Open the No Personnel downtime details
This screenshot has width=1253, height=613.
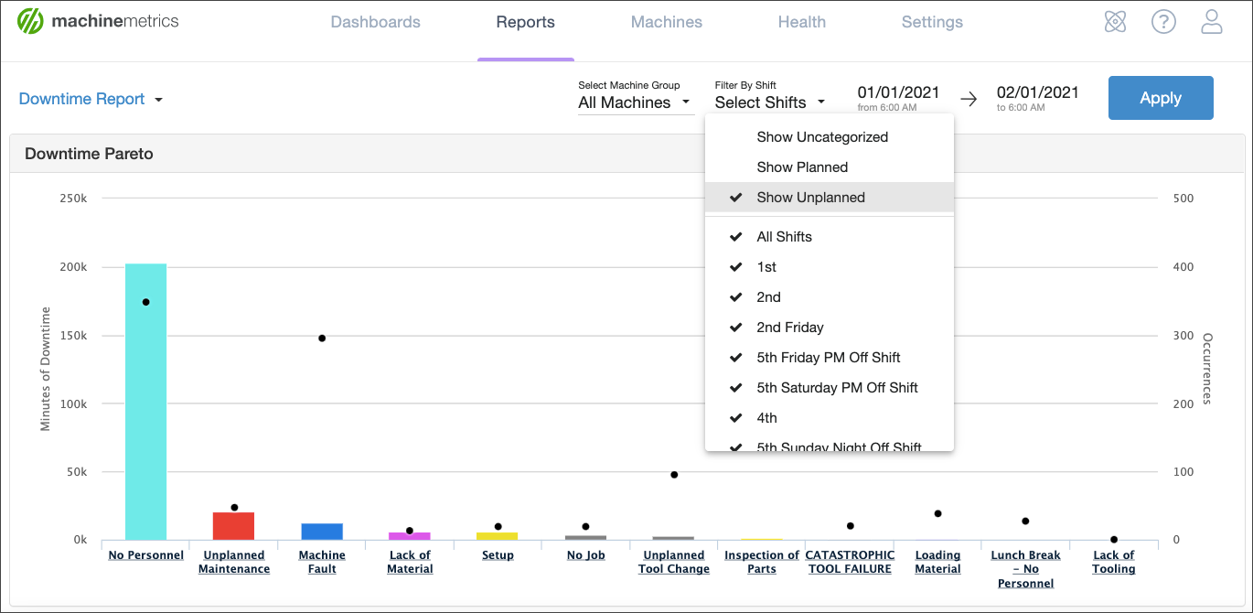pyautogui.click(x=145, y=554)
